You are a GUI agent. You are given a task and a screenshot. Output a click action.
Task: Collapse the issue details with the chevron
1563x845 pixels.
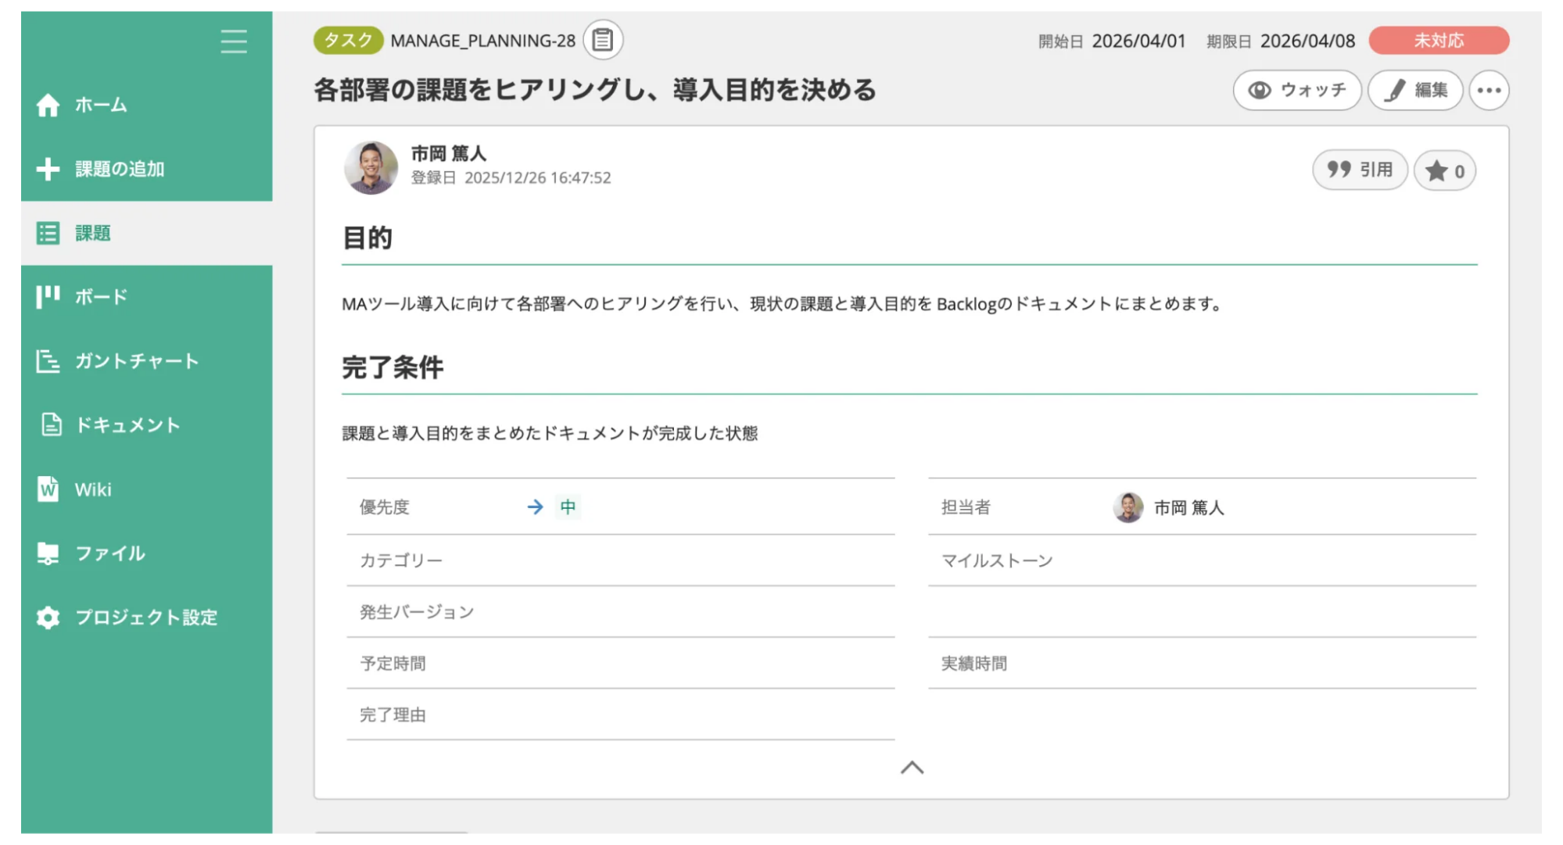coord(912,768)
